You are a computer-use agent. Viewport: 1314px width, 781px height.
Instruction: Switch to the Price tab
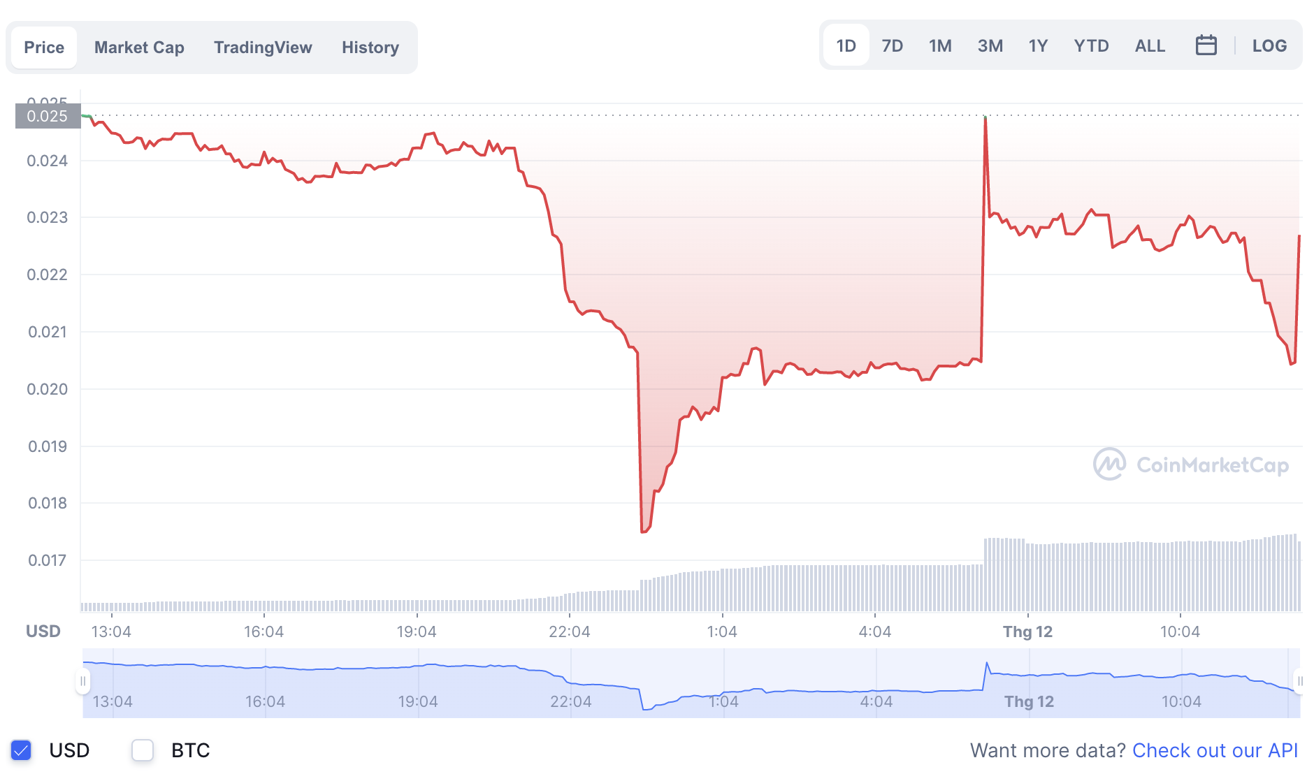click(x=44, y=48)
